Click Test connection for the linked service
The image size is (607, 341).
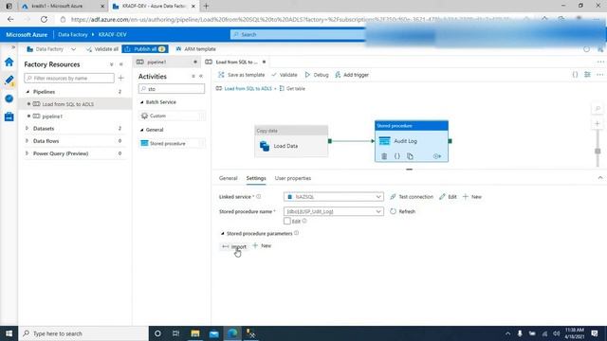412,197
